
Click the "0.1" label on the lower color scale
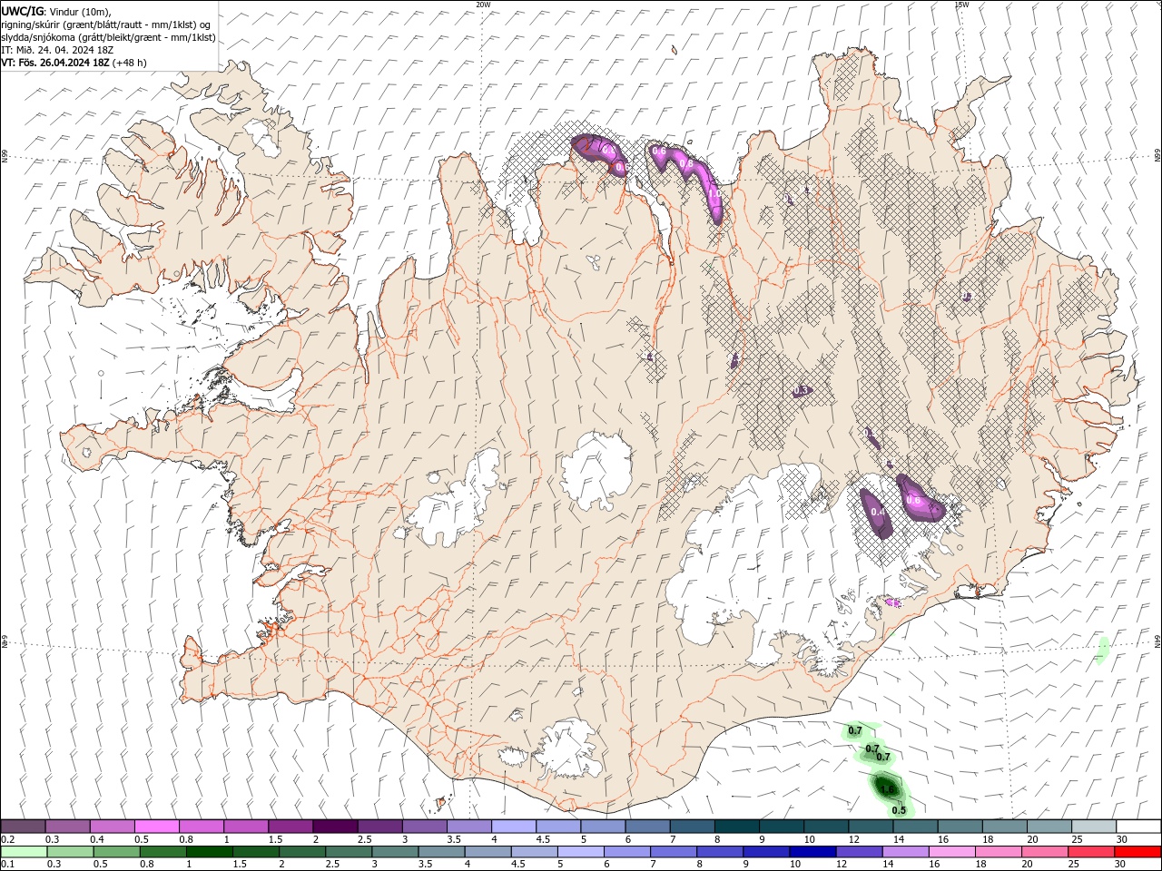pyautogui.click(x=8, y=865)
